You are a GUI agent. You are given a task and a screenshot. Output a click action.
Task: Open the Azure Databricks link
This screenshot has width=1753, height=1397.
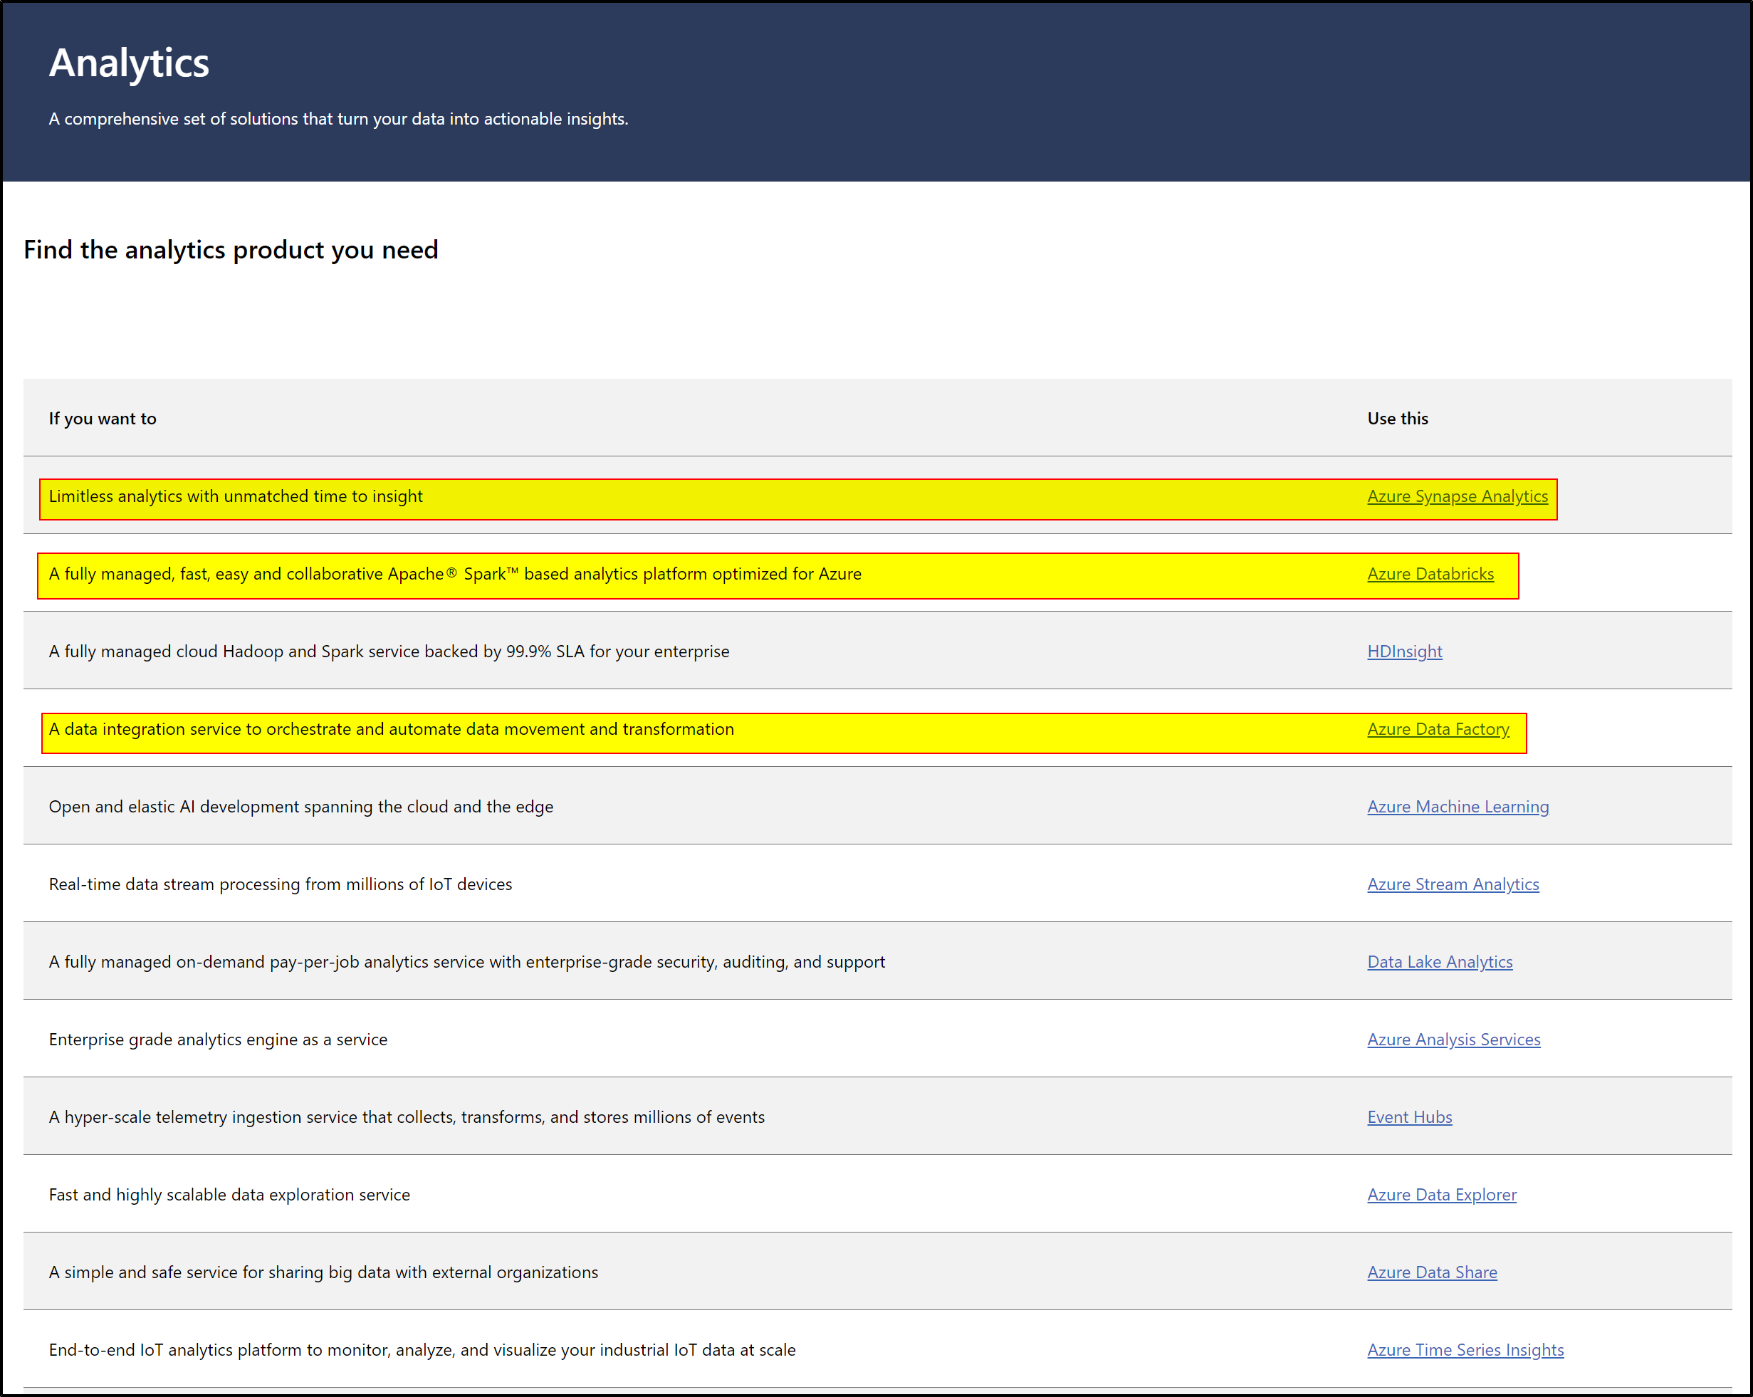pyautogui.click(x=1430, y=574)
